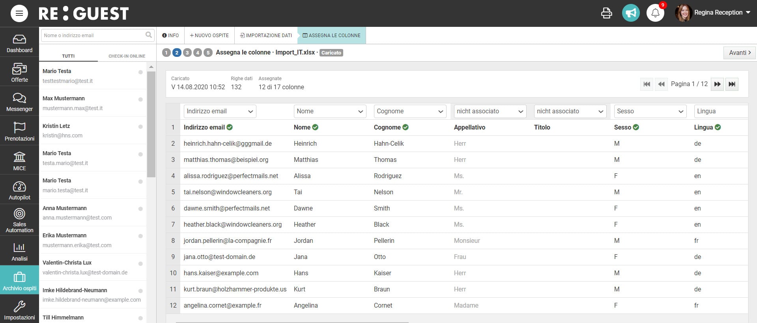Click the printer icon in header
757x323 pixels.
[606, 13]
